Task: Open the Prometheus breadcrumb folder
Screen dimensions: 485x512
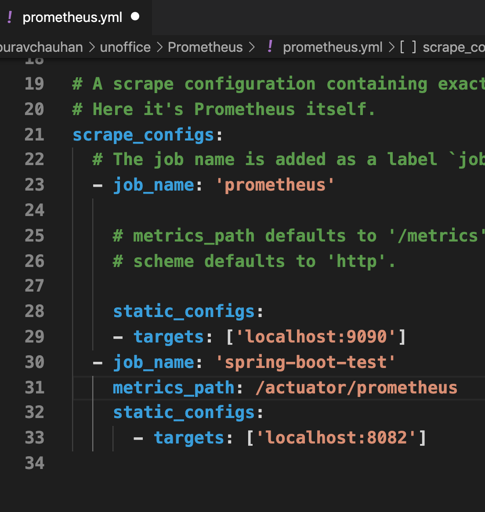Action: pyautogui.click(x=205, y=47)
